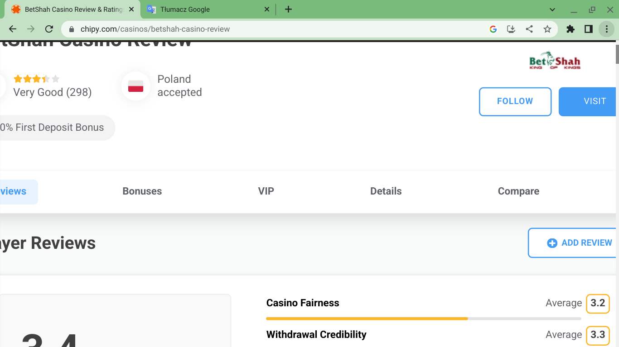Click the Casino Fairness rating bar
The width and height of the screenshot is (619, 347).
pos(423,318)
